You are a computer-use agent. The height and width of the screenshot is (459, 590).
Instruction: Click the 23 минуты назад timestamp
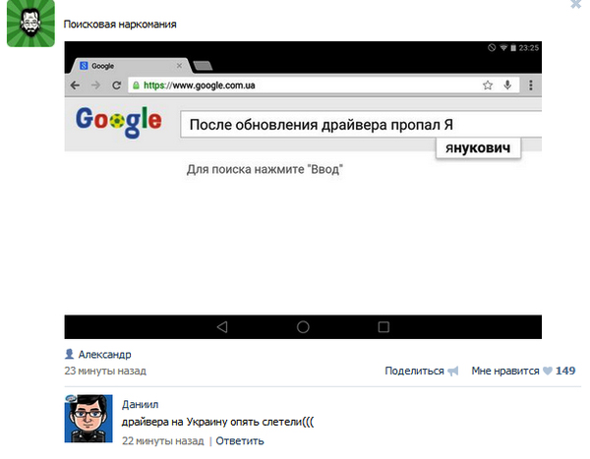click(x=105, y=371)
